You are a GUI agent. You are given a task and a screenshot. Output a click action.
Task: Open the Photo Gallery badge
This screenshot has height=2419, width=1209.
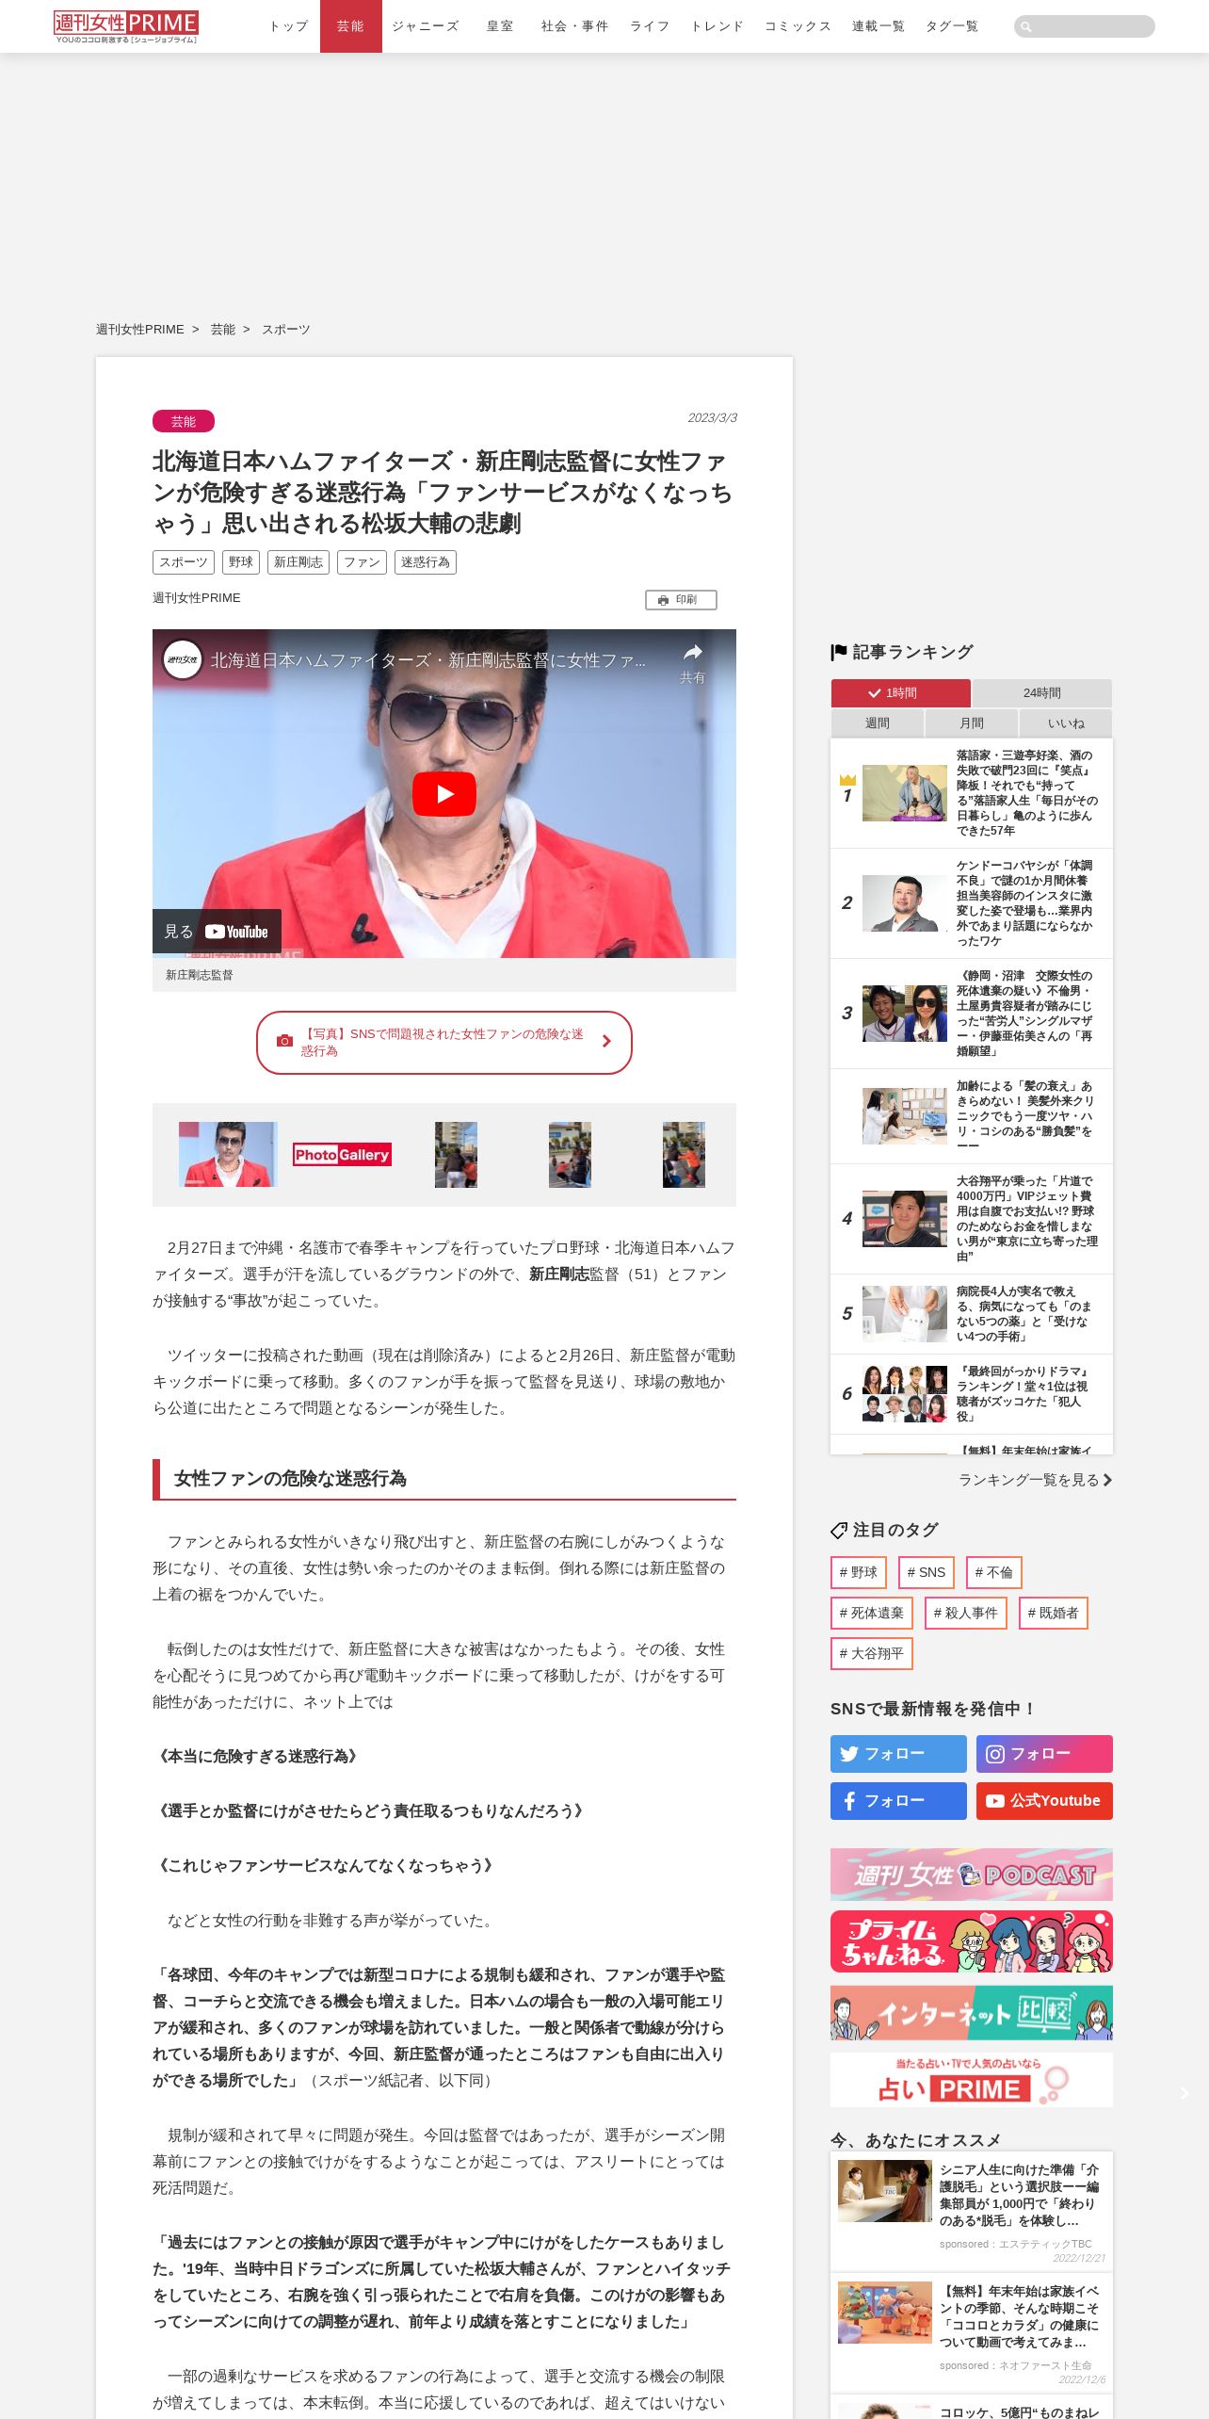coord(342,1155)
